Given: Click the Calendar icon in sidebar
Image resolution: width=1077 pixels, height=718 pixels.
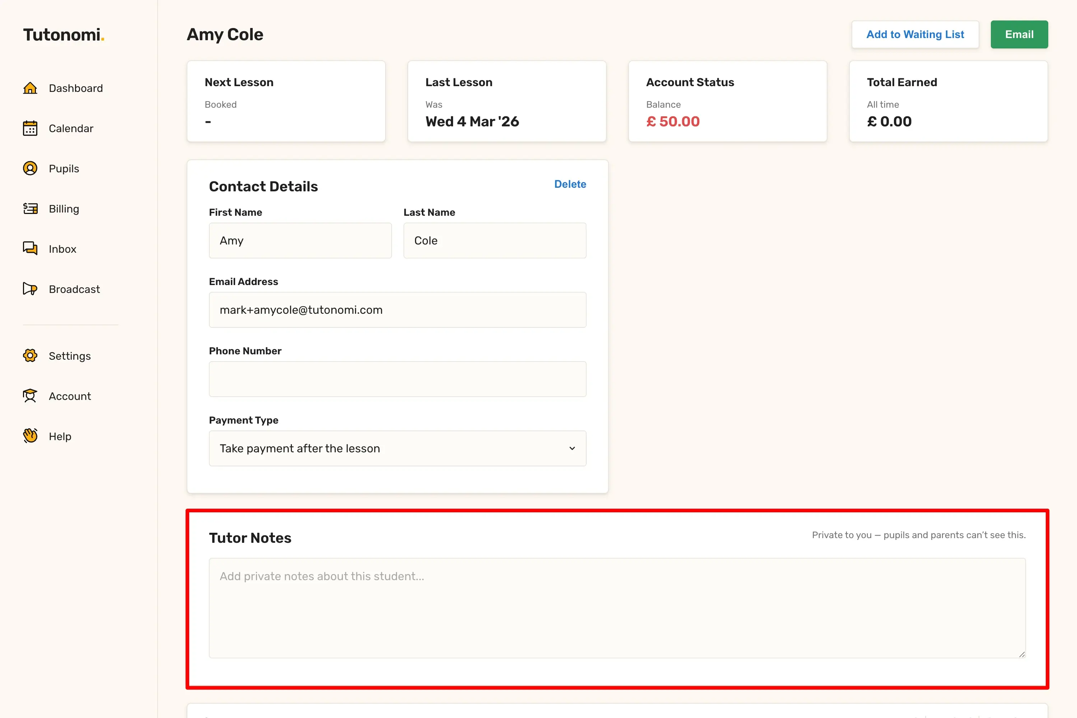Looking at the screenshot, I should [30, 128].
